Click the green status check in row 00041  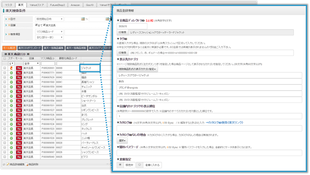pyautogui.click(x=11, y=82)
